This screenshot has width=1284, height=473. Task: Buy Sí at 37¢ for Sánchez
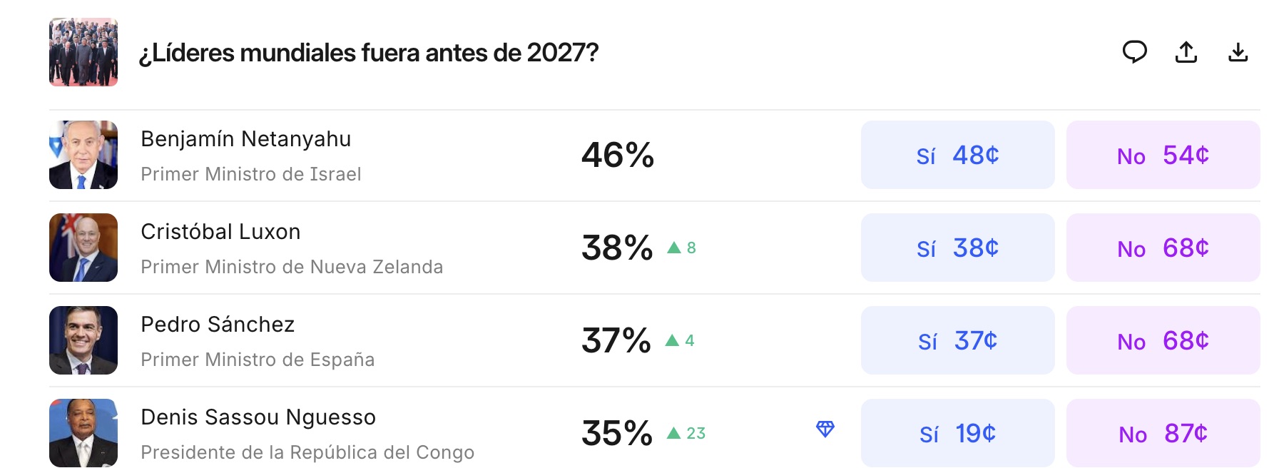957,340
